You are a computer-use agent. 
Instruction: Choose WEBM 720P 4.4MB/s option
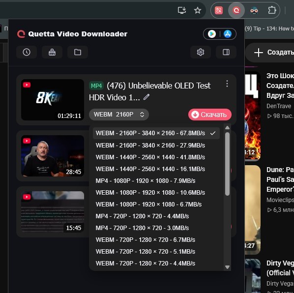click(156, 264)
